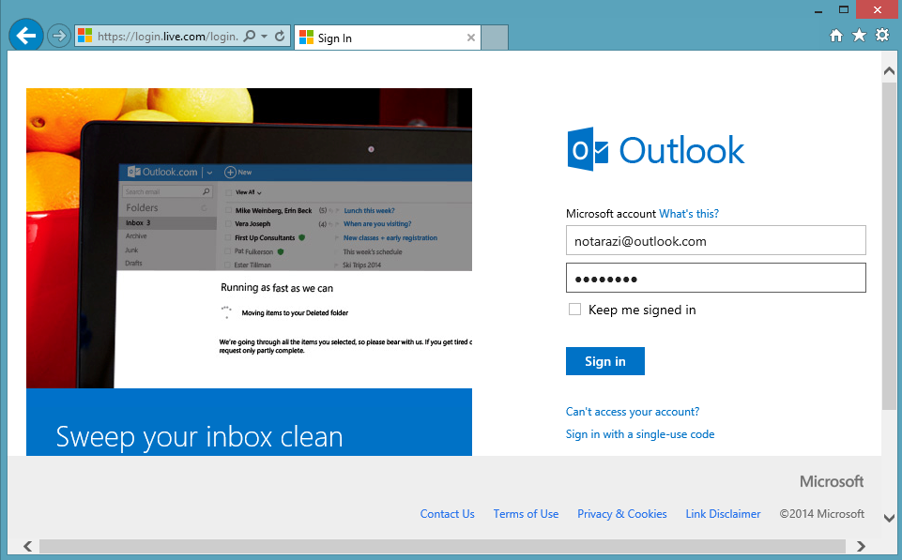Open Privacy & Cookies footer link

click(622, 514)
